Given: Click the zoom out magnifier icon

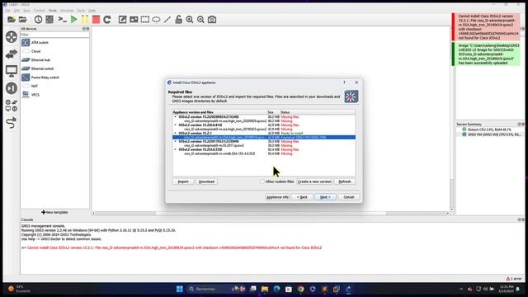Looking at the screenshot, I should coord(200,20).
